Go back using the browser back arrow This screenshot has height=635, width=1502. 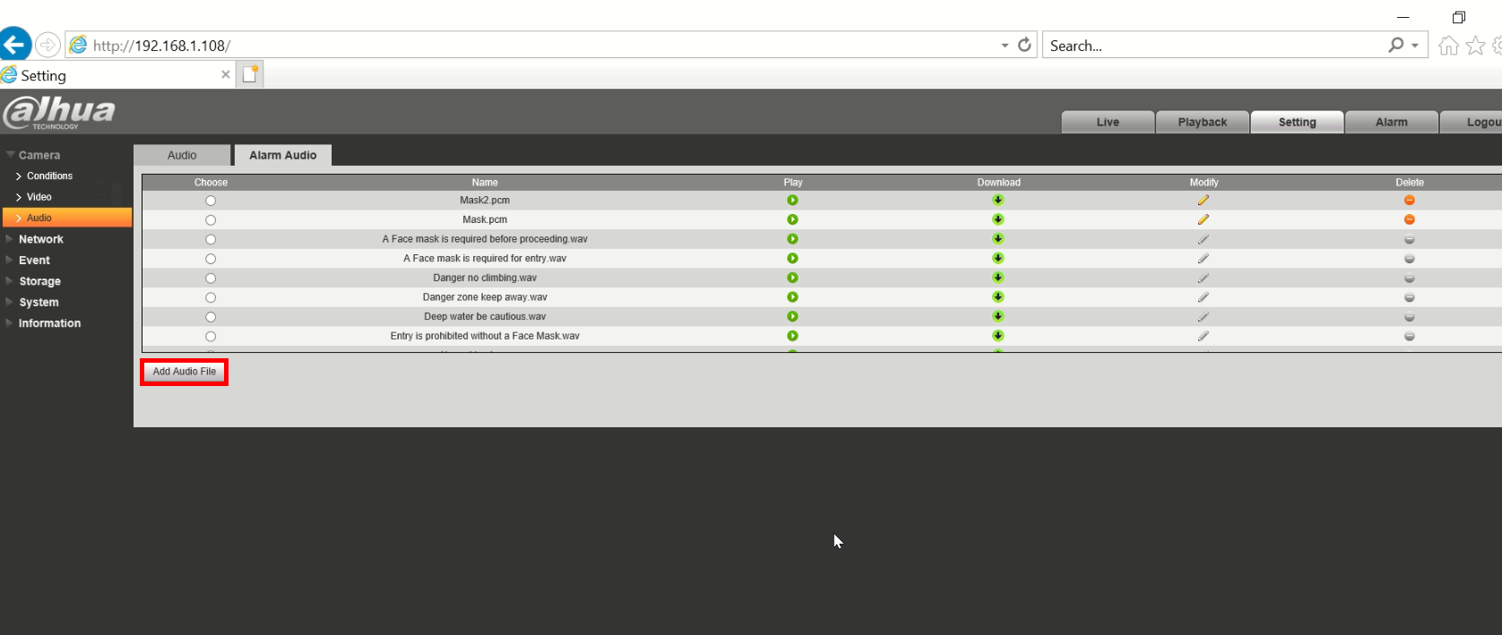click(15, 44)
